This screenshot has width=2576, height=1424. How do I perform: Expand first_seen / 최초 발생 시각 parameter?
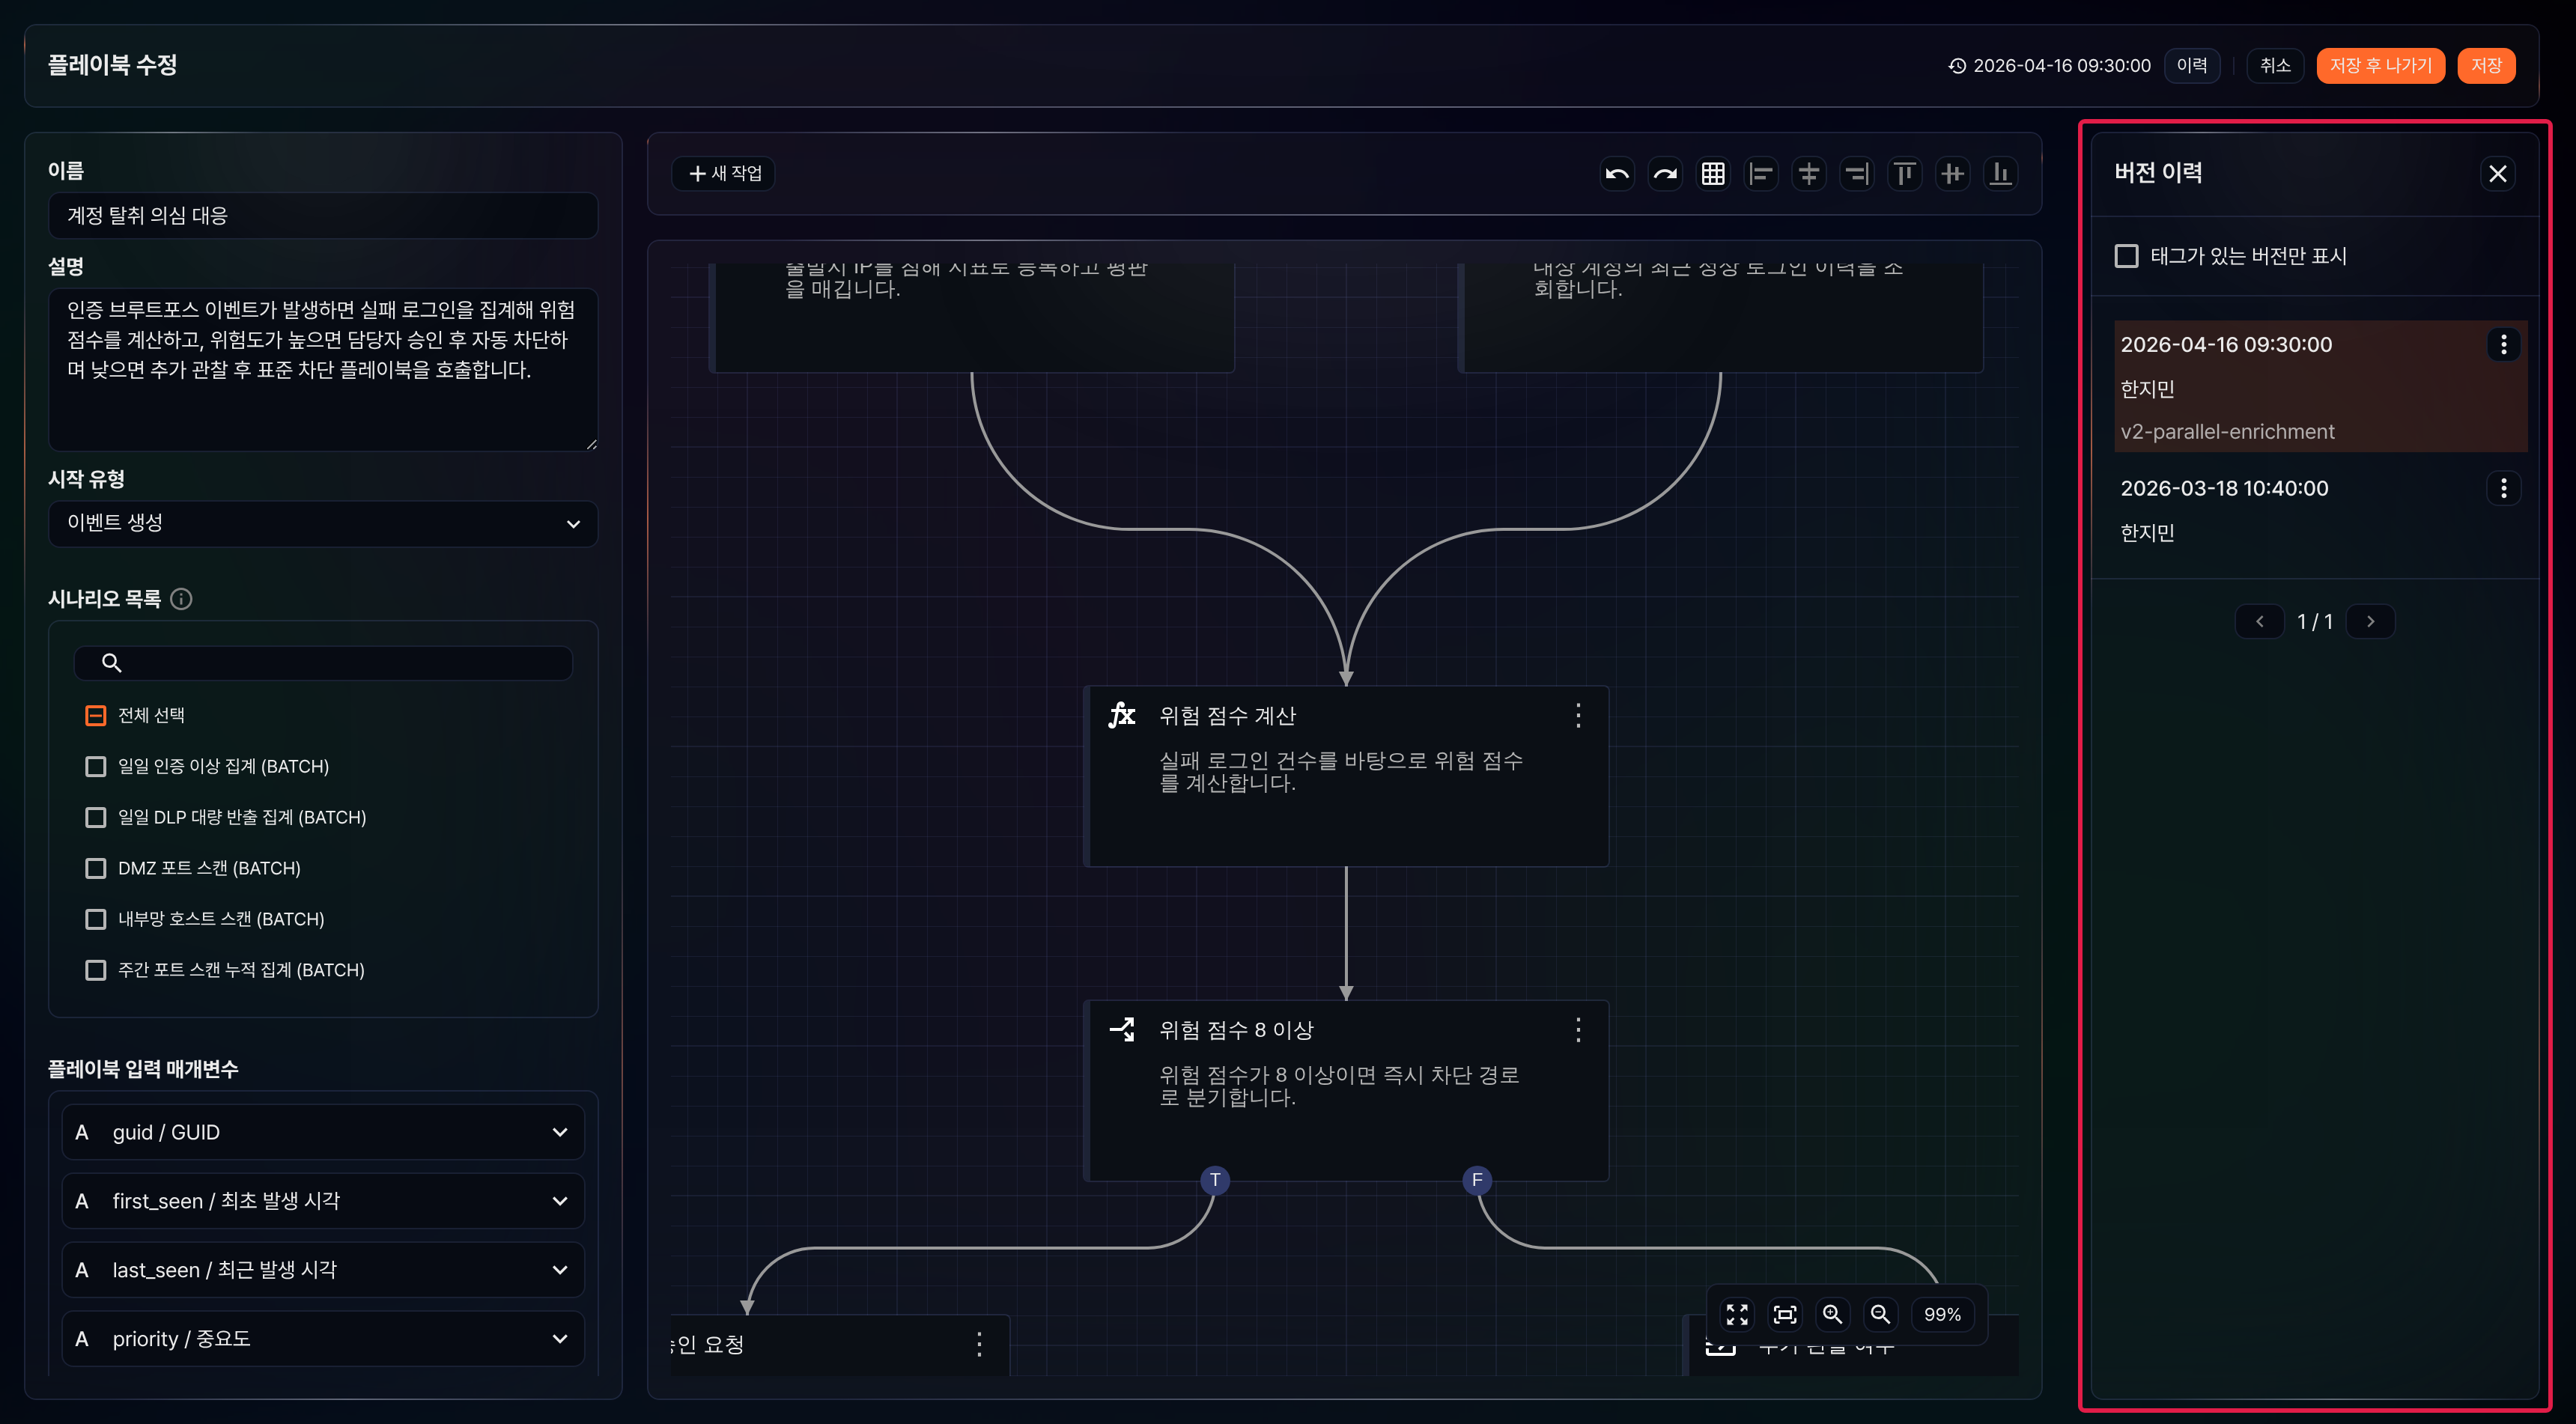pos(323,1201)
